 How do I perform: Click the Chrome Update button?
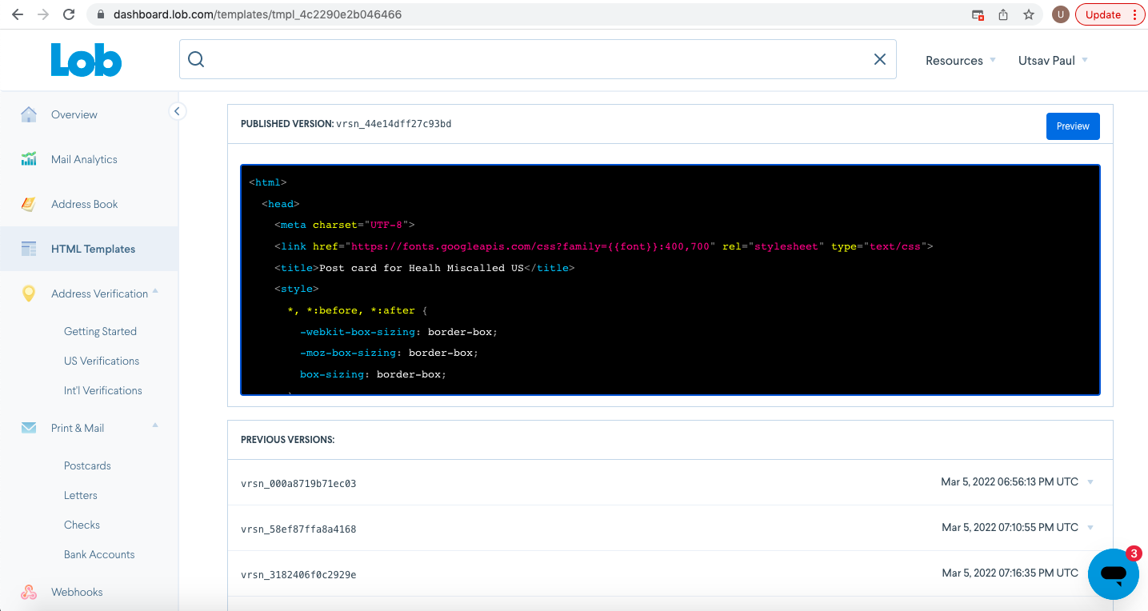pyautogui.click(x=1110, y=14)
